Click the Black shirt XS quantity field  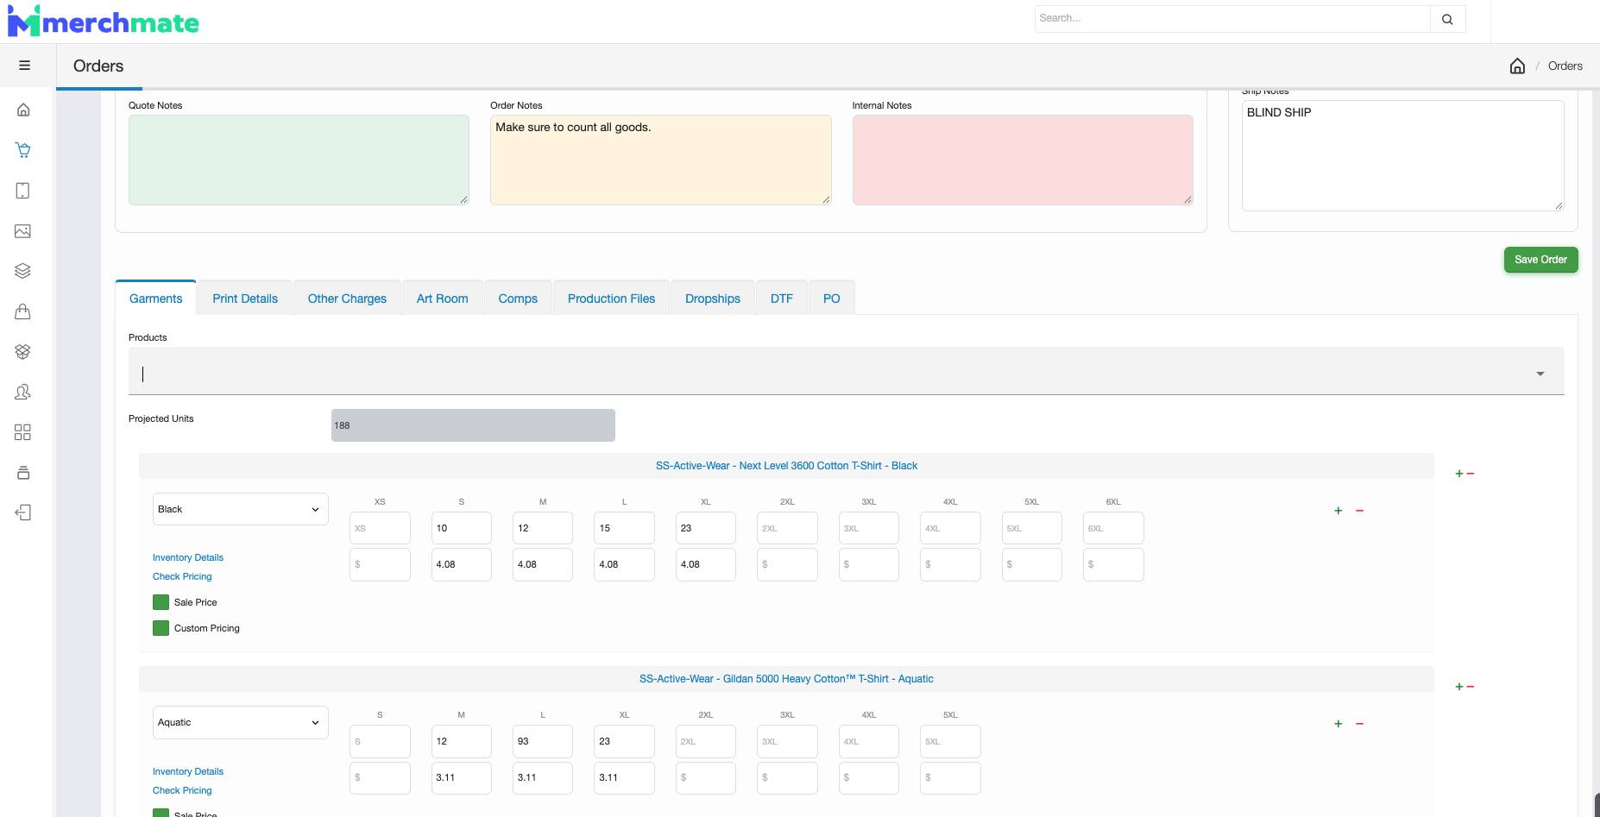pyautogui.click(x=380, y=528)
